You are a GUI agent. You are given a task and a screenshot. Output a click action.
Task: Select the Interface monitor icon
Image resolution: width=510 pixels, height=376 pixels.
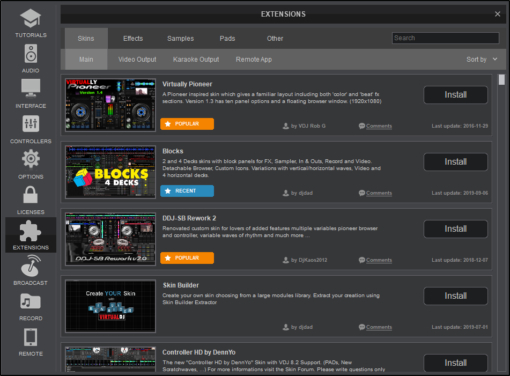[31, 89]
